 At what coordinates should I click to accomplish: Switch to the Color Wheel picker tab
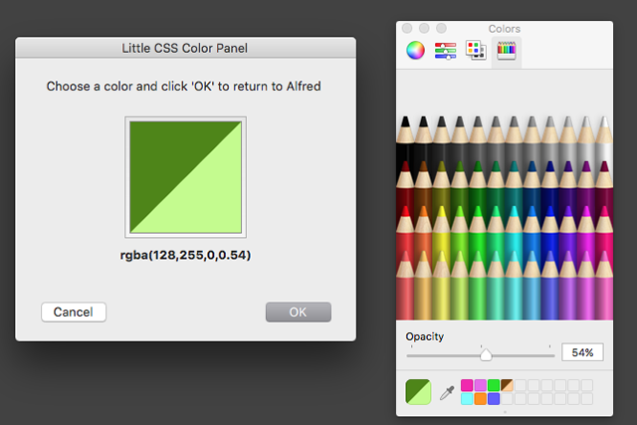(414, 49)
